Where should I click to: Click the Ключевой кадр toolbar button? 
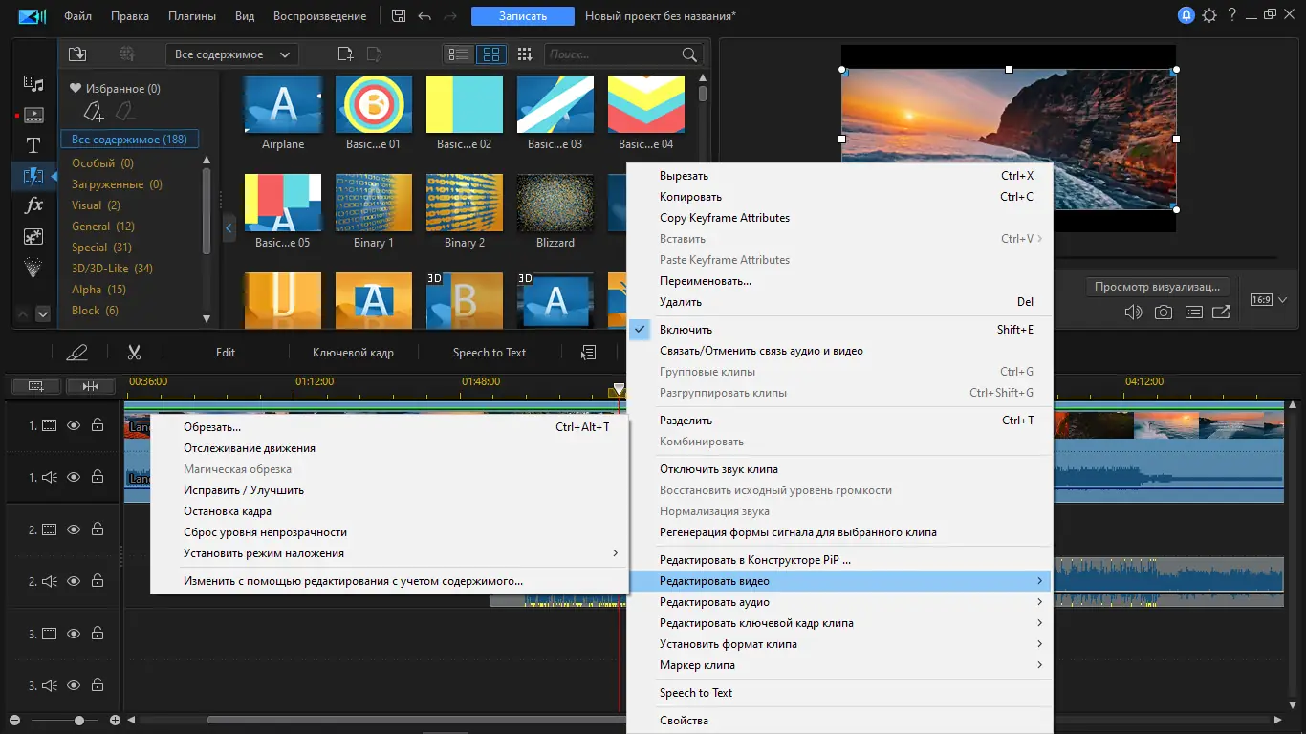click(353, 352)
